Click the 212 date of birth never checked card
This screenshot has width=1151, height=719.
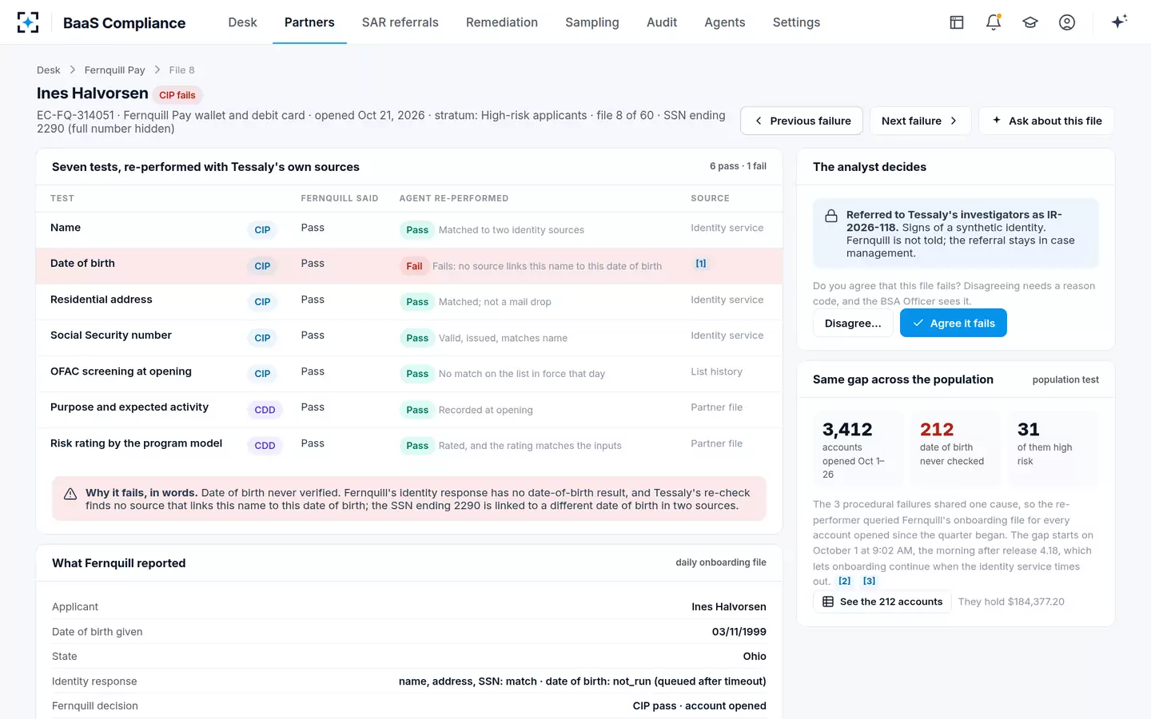tap(956, 449)
